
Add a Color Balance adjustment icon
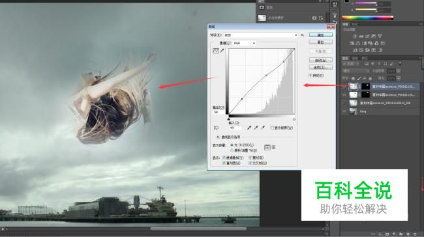[x=358, y=43]
